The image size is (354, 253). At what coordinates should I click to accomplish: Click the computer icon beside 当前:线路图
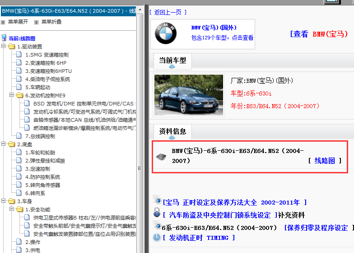click(x=4, y=38)
